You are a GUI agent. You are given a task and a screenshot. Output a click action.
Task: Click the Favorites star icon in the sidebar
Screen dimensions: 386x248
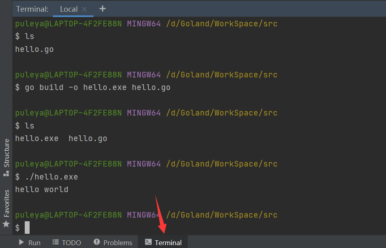(6, 223)
